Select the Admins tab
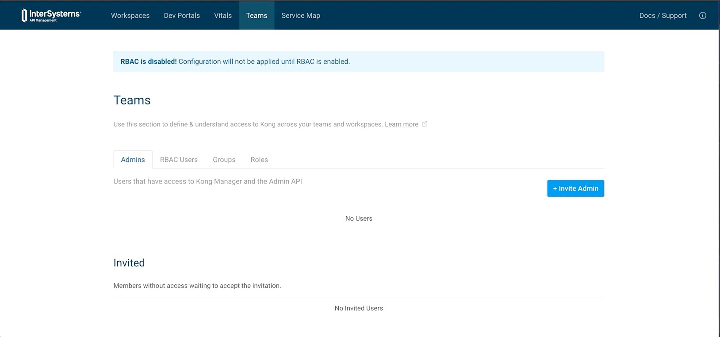The width and height of the screenshot is (720, 337). pyautogui.click(x=133, y=160)
